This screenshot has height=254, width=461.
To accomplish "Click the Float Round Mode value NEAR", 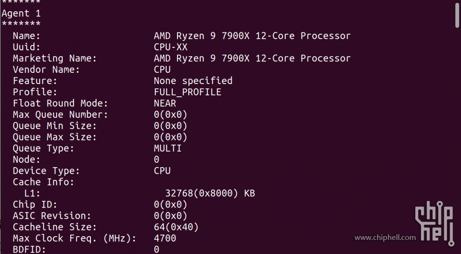I will pyautogui.click(x=165, y=103).
